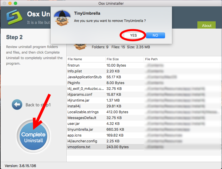Sort entries by File Size column
Viewport: 222px width, 169px height.
(113, 59)
